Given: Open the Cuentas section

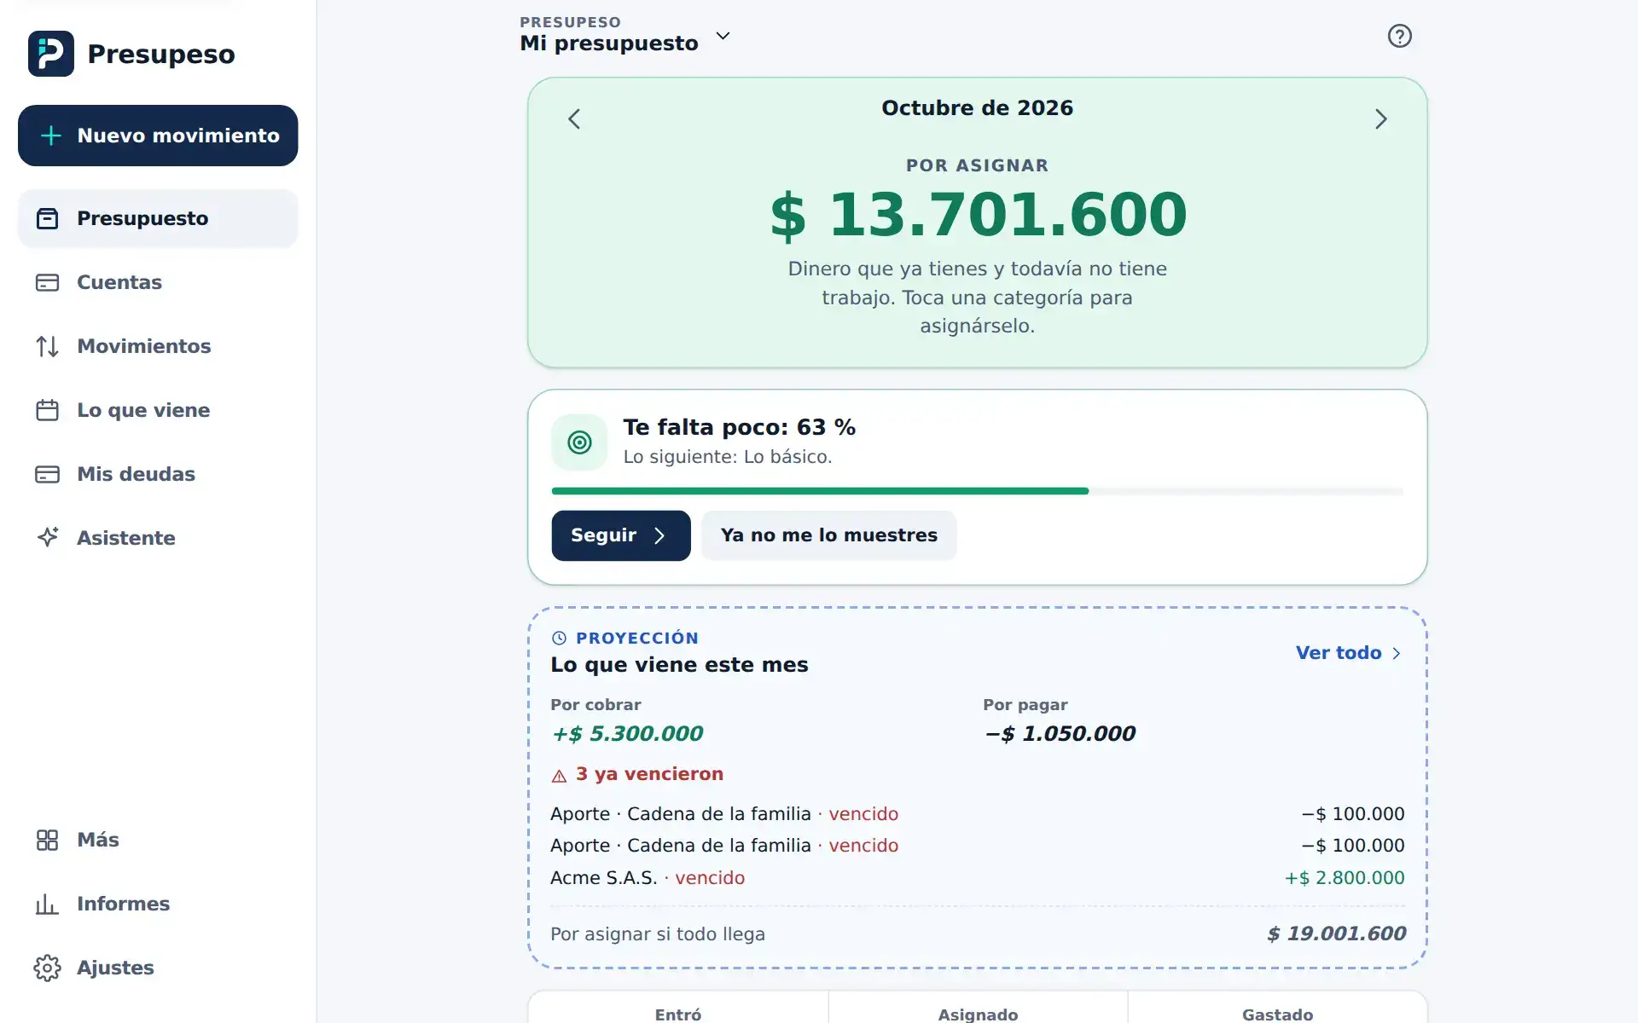Looking at the screenshot, I should pyautogui.click(x=158, y=282).
